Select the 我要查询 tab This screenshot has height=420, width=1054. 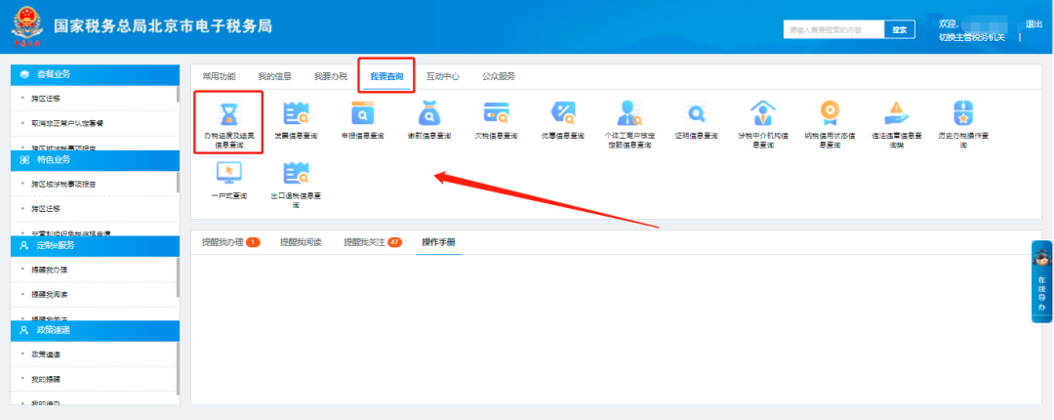[386, 76]
